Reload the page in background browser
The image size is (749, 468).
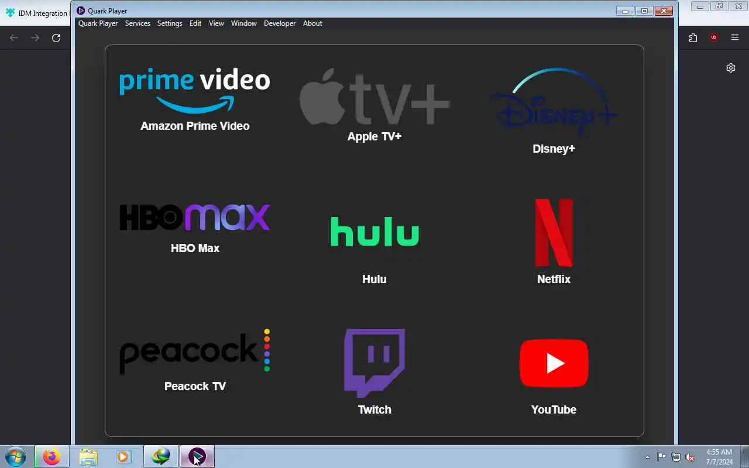56,37
